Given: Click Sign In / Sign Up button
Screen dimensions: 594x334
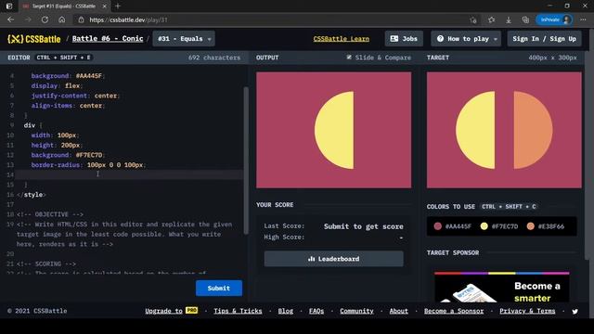Looking at the screenshot, I should coord(544,39).
